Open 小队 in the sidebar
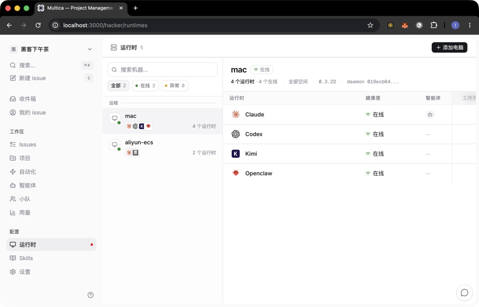This screenshot has height=307, width=479. (51, 199)
